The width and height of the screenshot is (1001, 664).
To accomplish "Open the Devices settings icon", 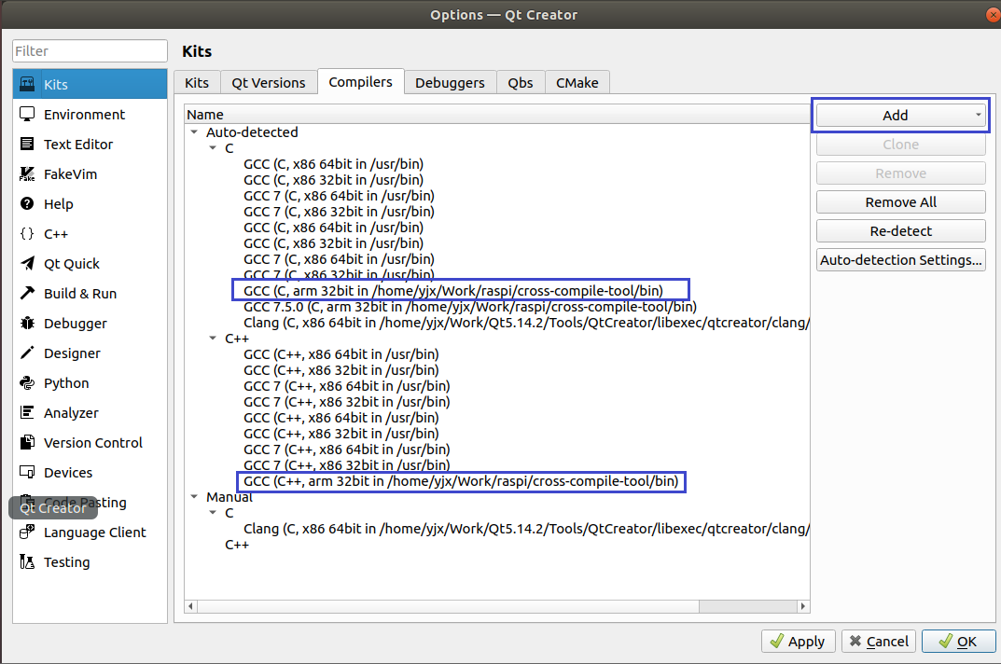I will tap(27, 473).
